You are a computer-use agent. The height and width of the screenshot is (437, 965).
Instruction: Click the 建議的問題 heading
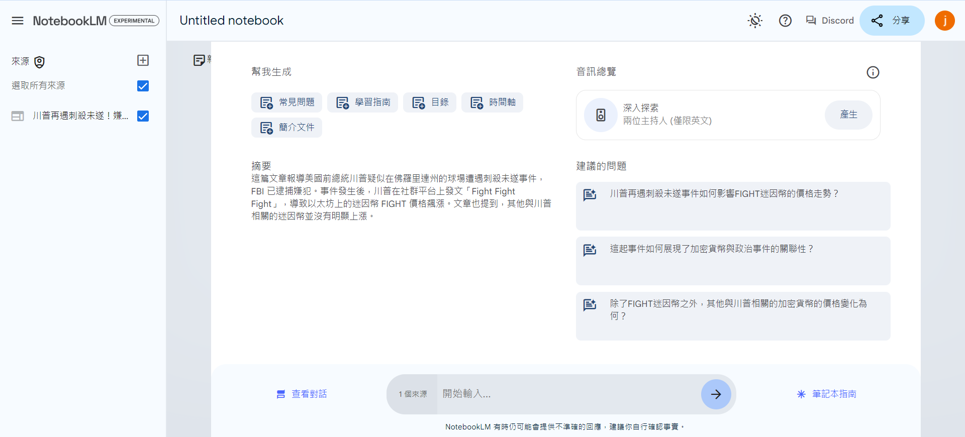pyautogui.click(x=601, y=166)
